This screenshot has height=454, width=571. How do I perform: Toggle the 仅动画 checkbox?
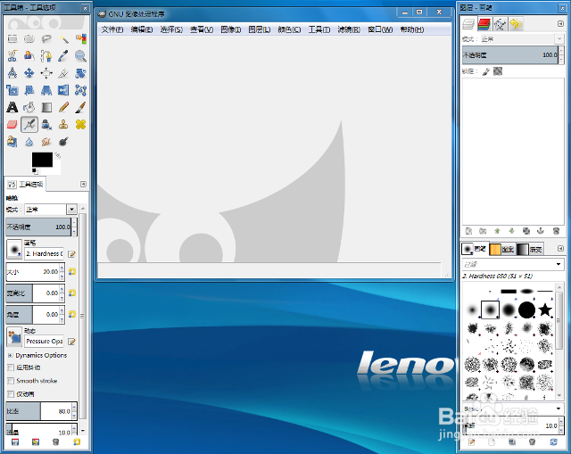[11, 394]
